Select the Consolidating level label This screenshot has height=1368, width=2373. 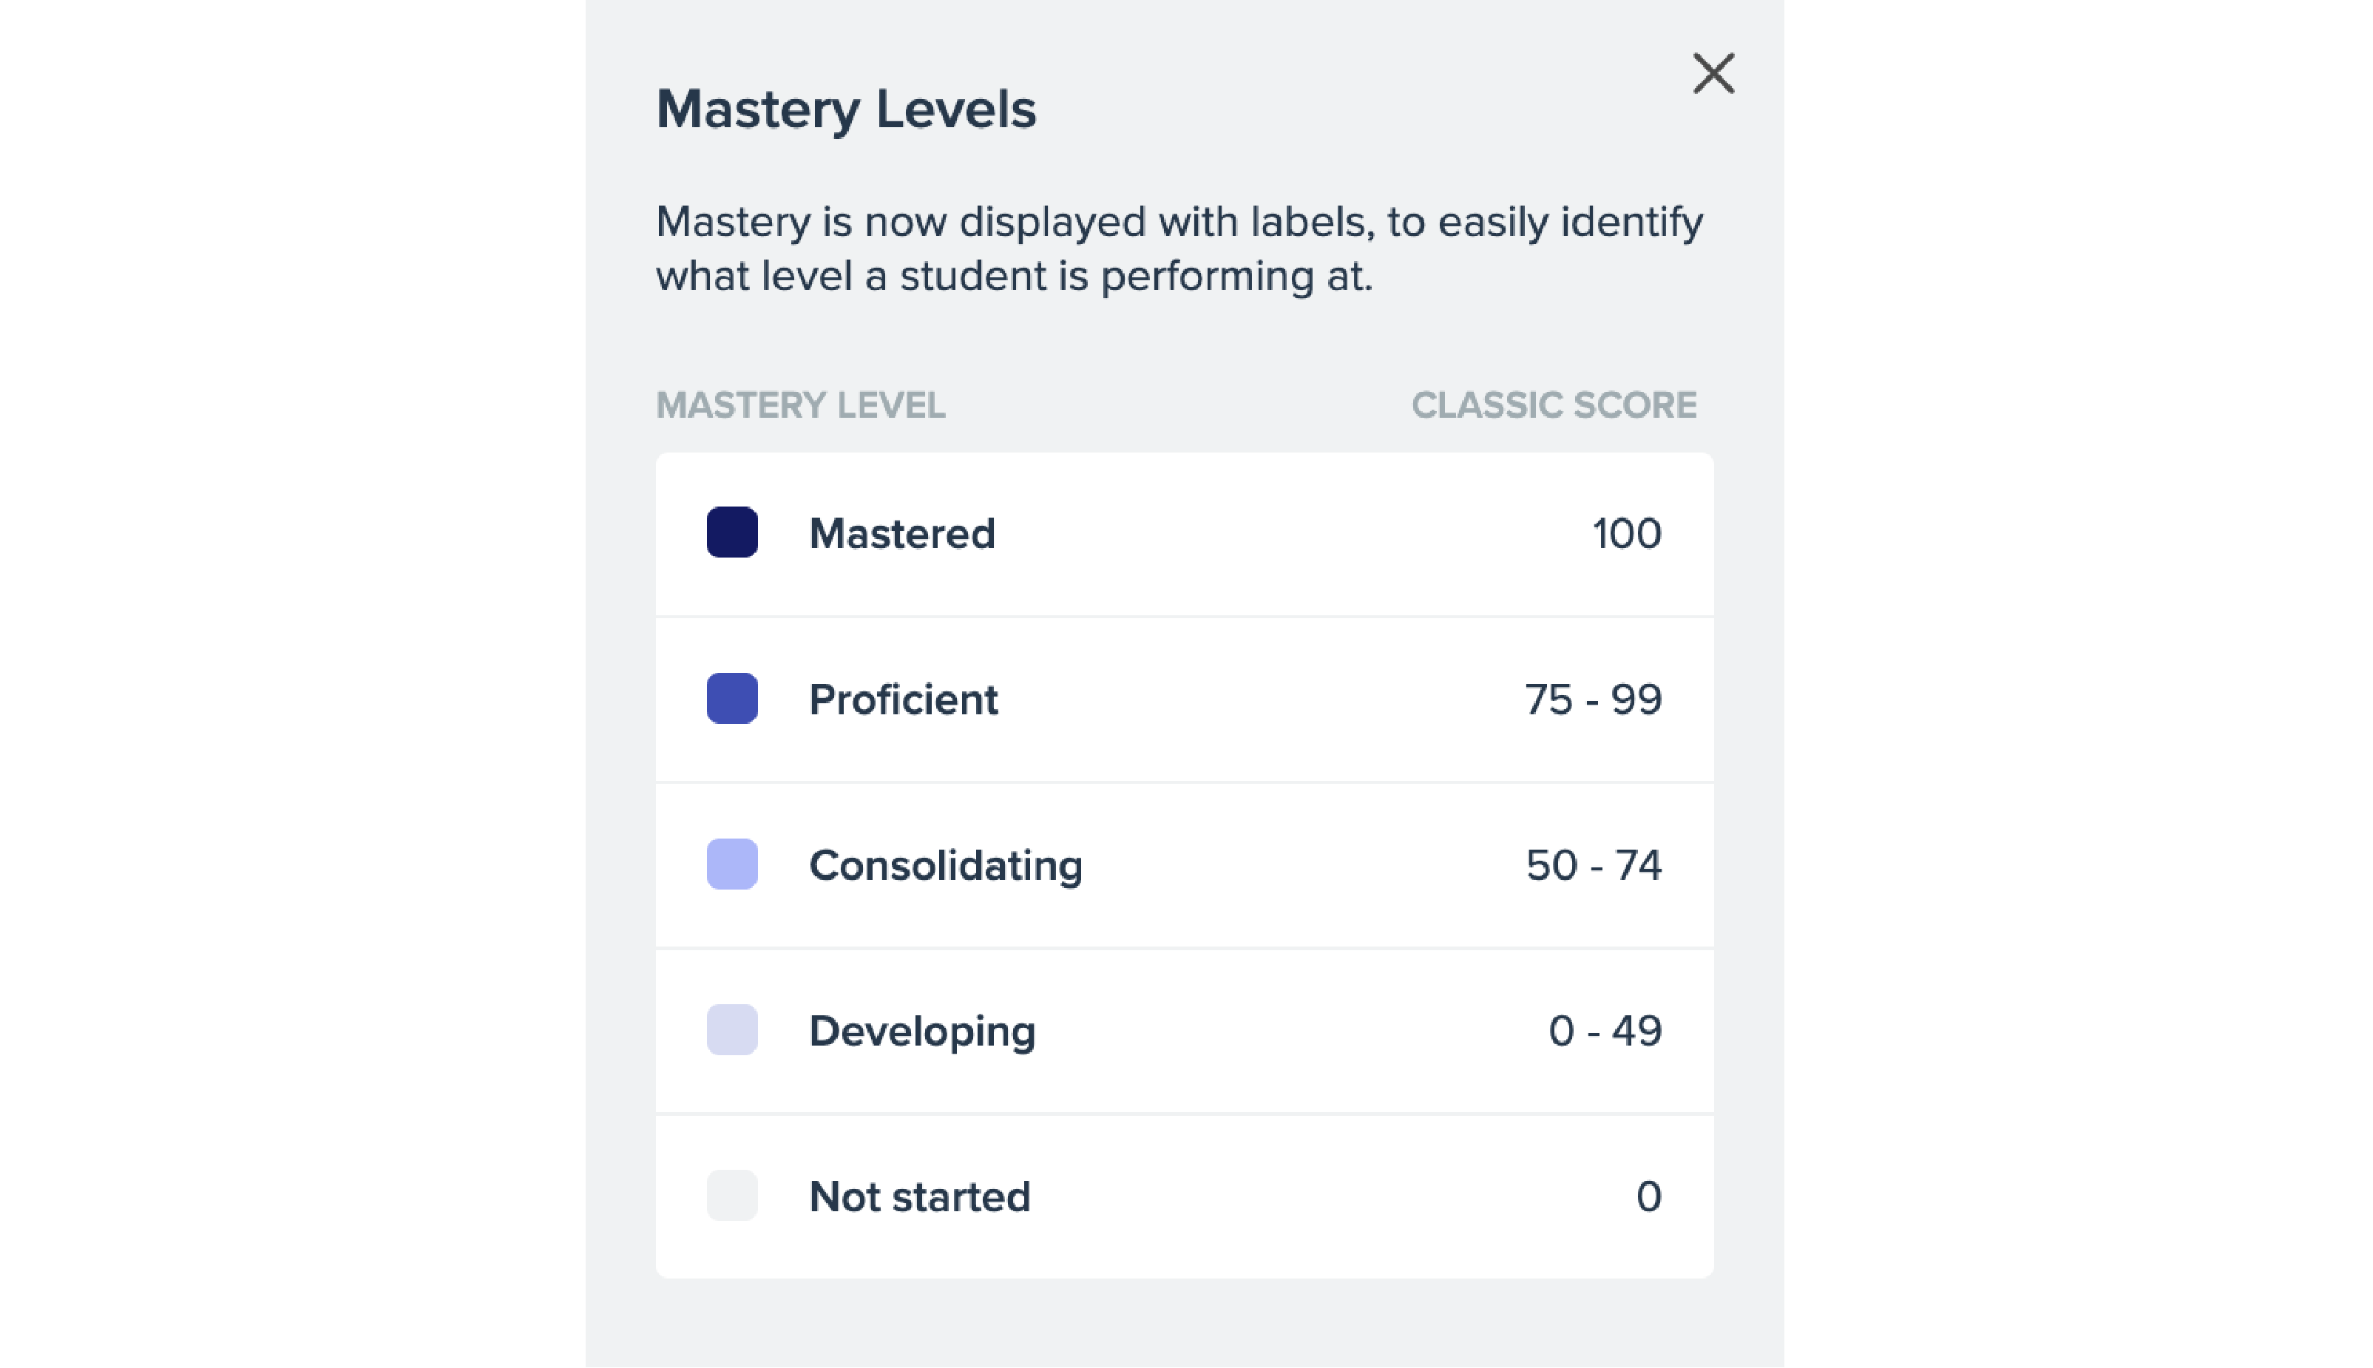pos(945,865)
